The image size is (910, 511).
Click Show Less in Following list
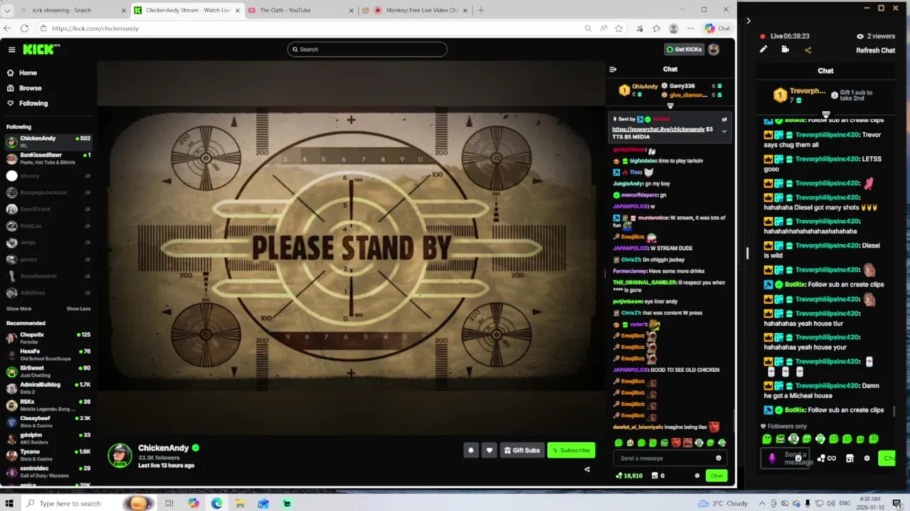click(x=79, y=309)
